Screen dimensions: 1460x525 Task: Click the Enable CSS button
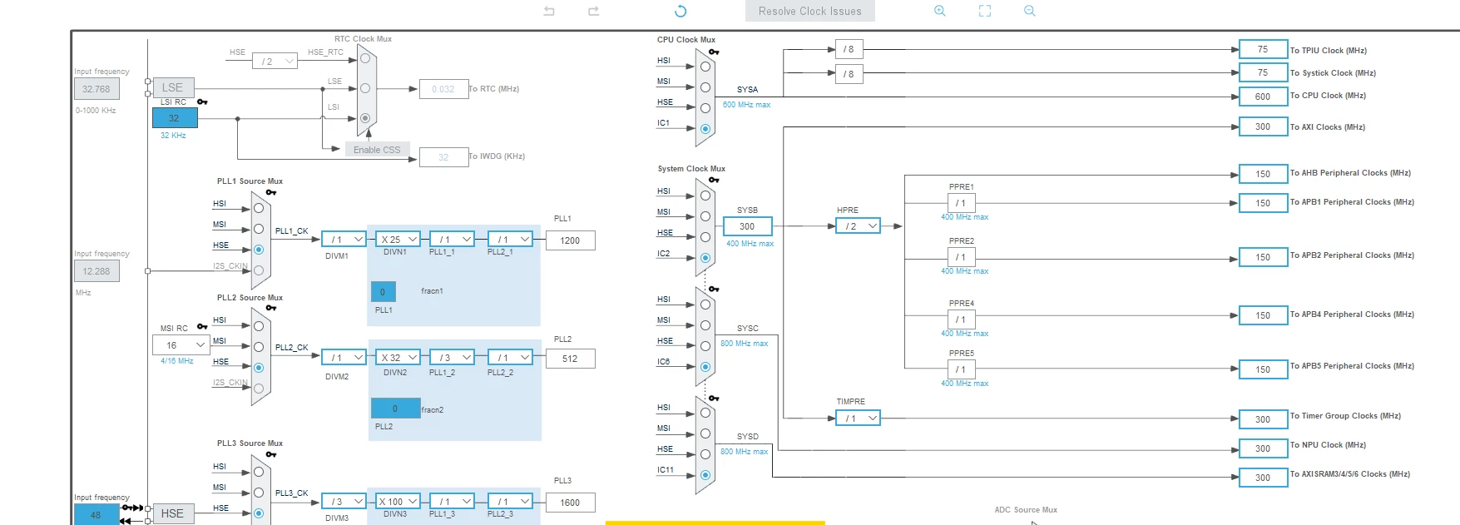click(x=377, y=150)
